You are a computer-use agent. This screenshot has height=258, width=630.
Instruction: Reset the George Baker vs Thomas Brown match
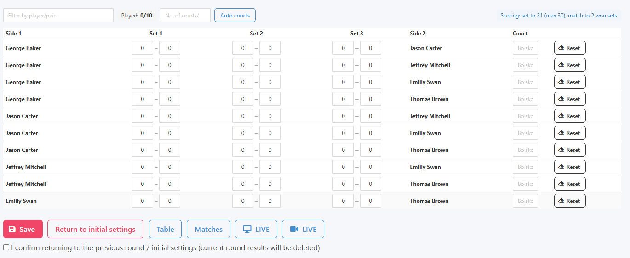[x=570, y=99]
